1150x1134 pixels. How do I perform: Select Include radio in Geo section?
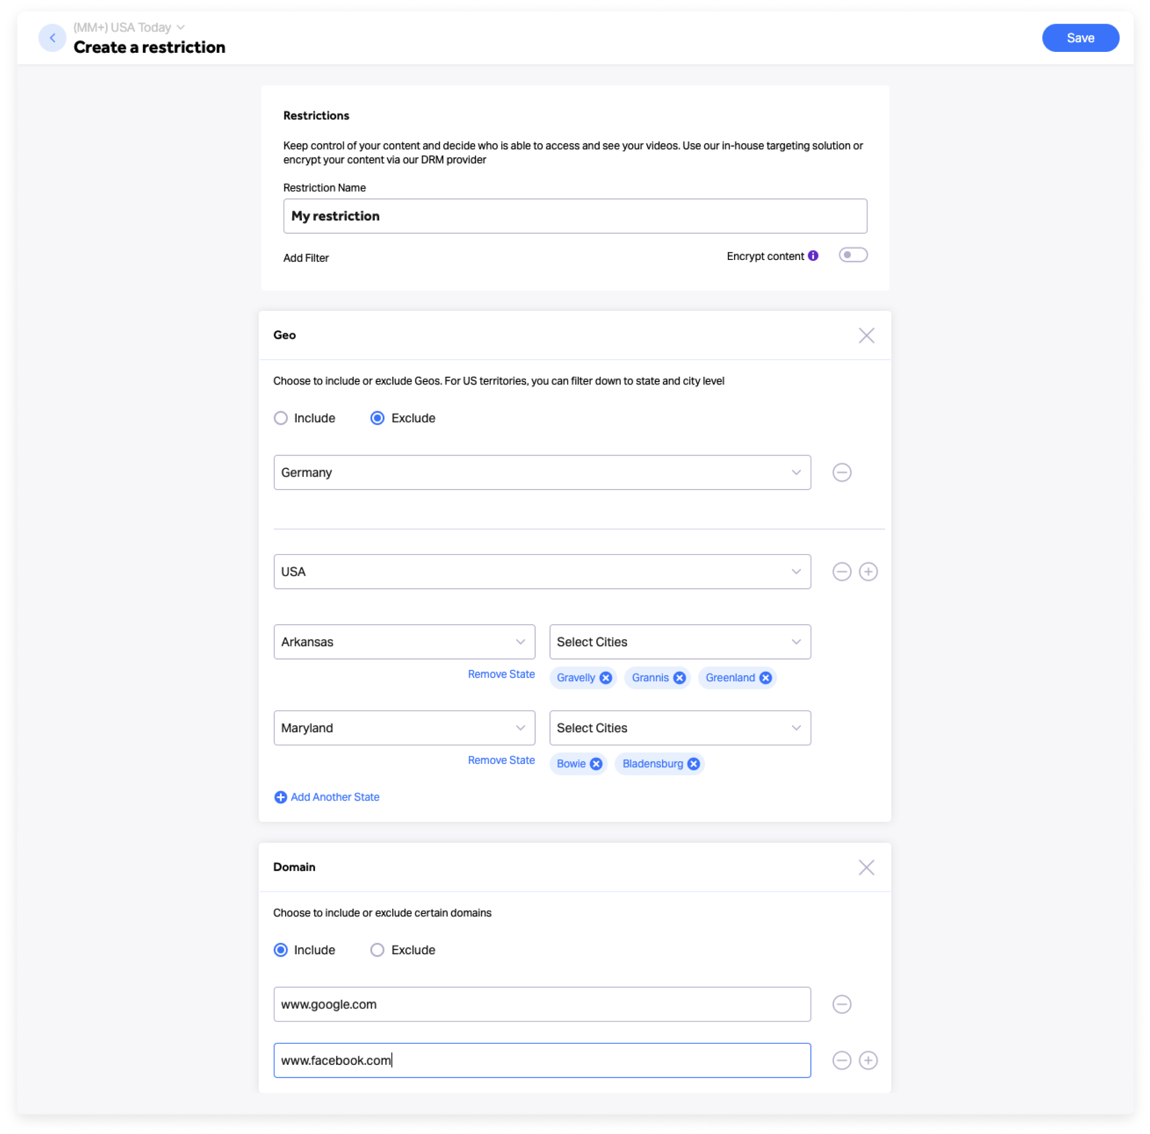point(281,418)
